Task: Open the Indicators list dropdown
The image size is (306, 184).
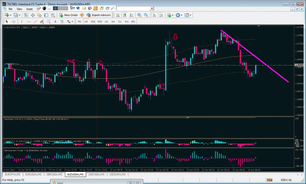Action: click(170, 15)
